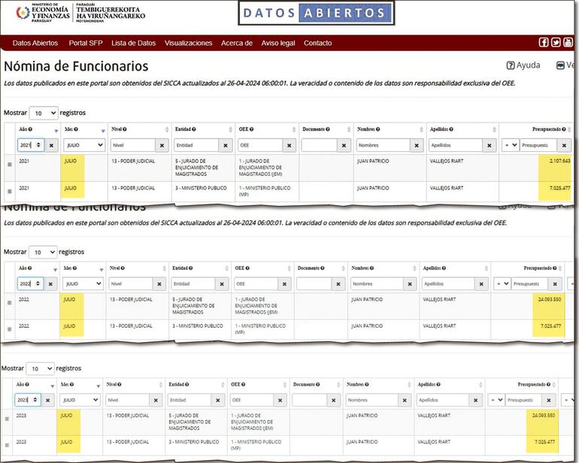Clear the Nivel filter in the 2021 table

tap(162, 144)
